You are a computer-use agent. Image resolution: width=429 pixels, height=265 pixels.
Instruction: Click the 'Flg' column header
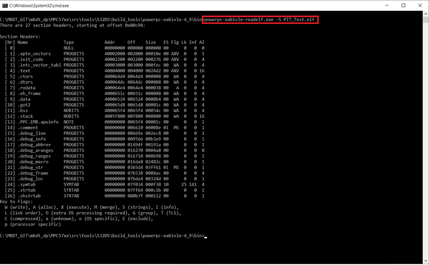(x=175, y=42)
